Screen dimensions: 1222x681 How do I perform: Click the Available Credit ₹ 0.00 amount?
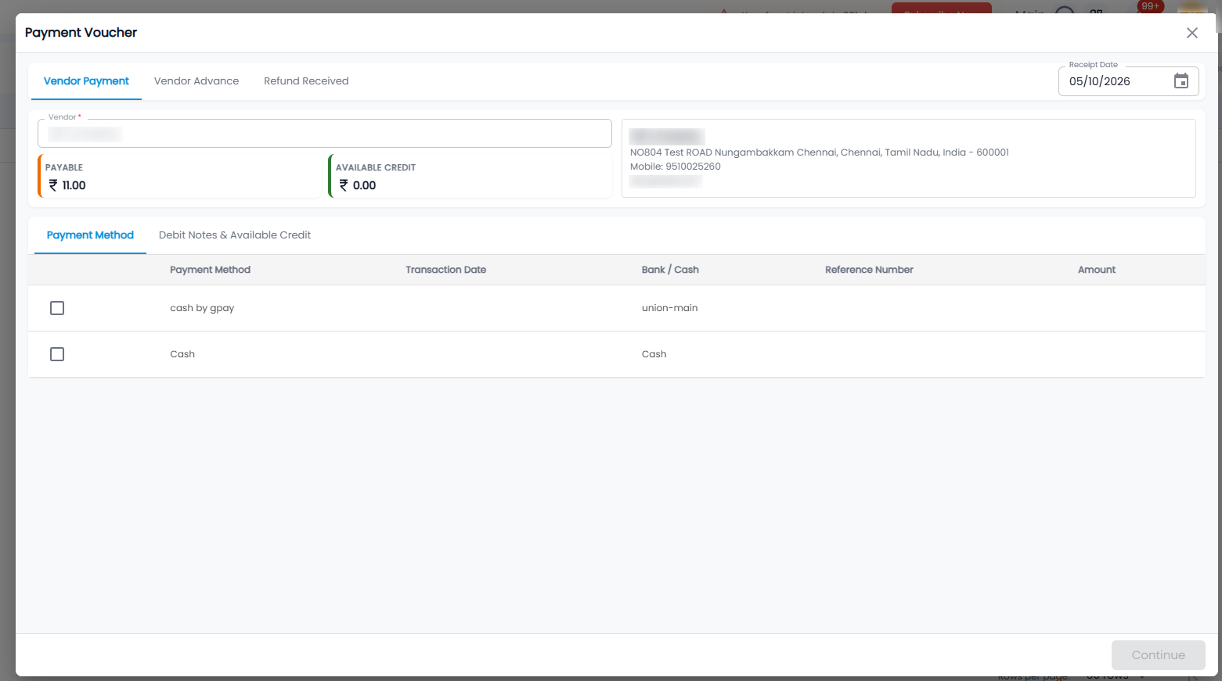click(358, 185)
